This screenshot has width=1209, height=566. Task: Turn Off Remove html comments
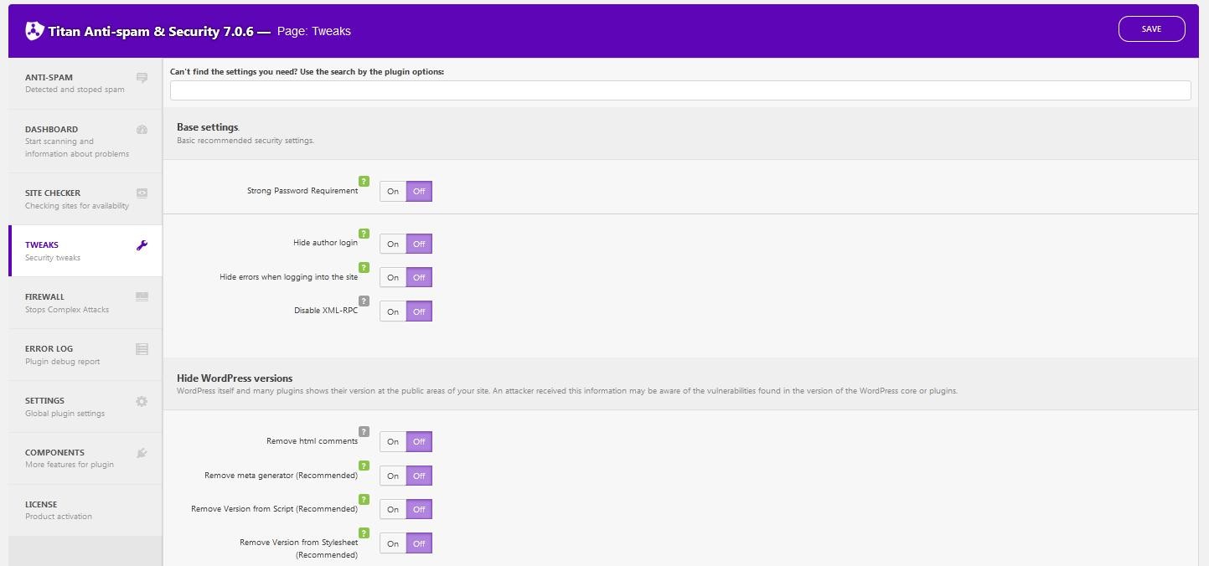point(419,441)
